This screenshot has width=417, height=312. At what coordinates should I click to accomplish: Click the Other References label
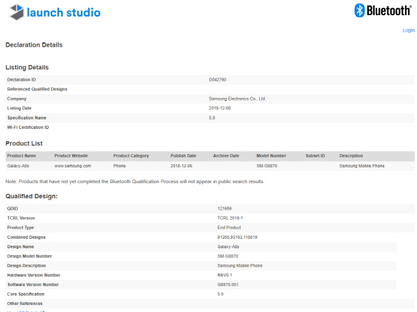(x=25, y=304)
